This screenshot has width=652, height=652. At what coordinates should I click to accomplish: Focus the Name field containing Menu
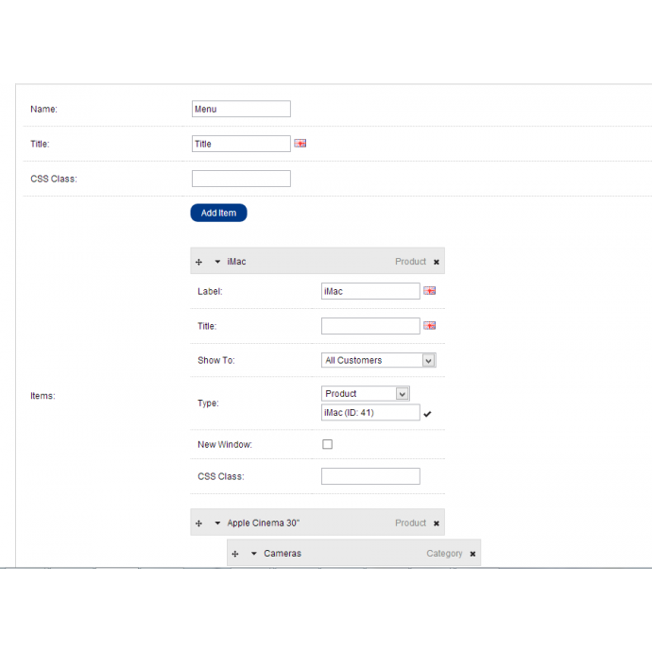pos(241,109)
